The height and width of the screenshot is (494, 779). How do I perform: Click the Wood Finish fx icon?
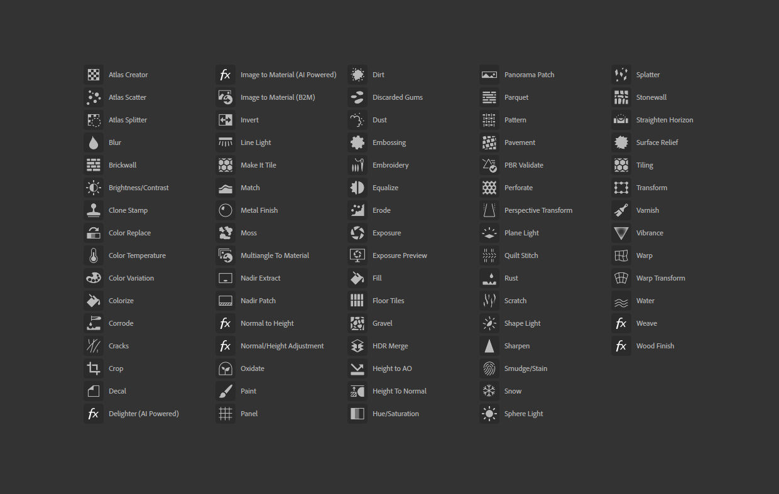[621, 346]
